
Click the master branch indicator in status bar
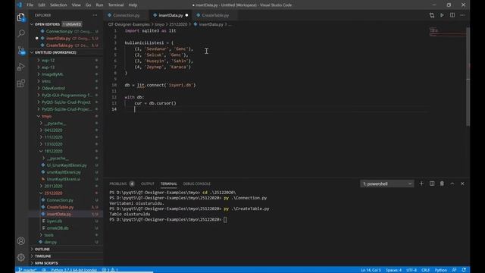27,270
